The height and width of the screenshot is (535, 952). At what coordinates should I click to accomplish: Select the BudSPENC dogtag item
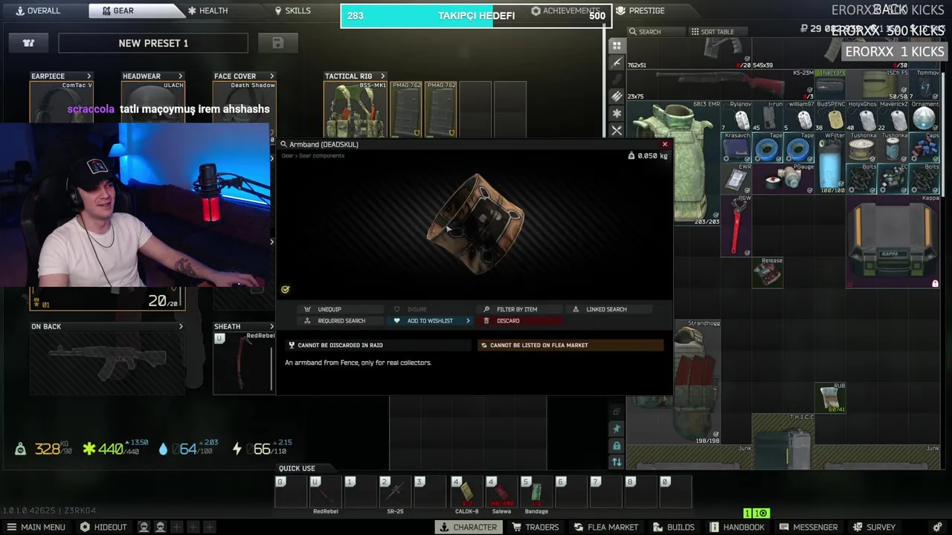(x=830, y=117)
